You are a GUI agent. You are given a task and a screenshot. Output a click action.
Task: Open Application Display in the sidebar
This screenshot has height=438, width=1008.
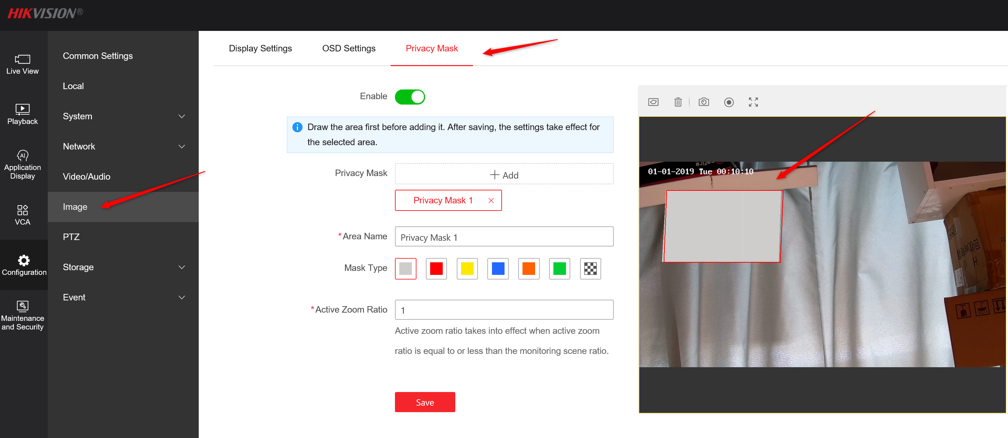pyautogui.click(x=22, y=164)
